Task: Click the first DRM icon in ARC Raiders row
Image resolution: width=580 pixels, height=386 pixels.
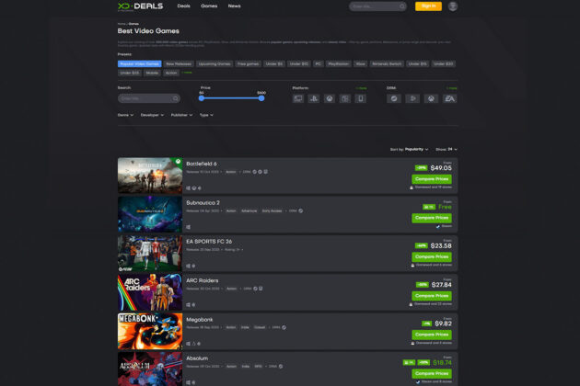Action: 255,289
